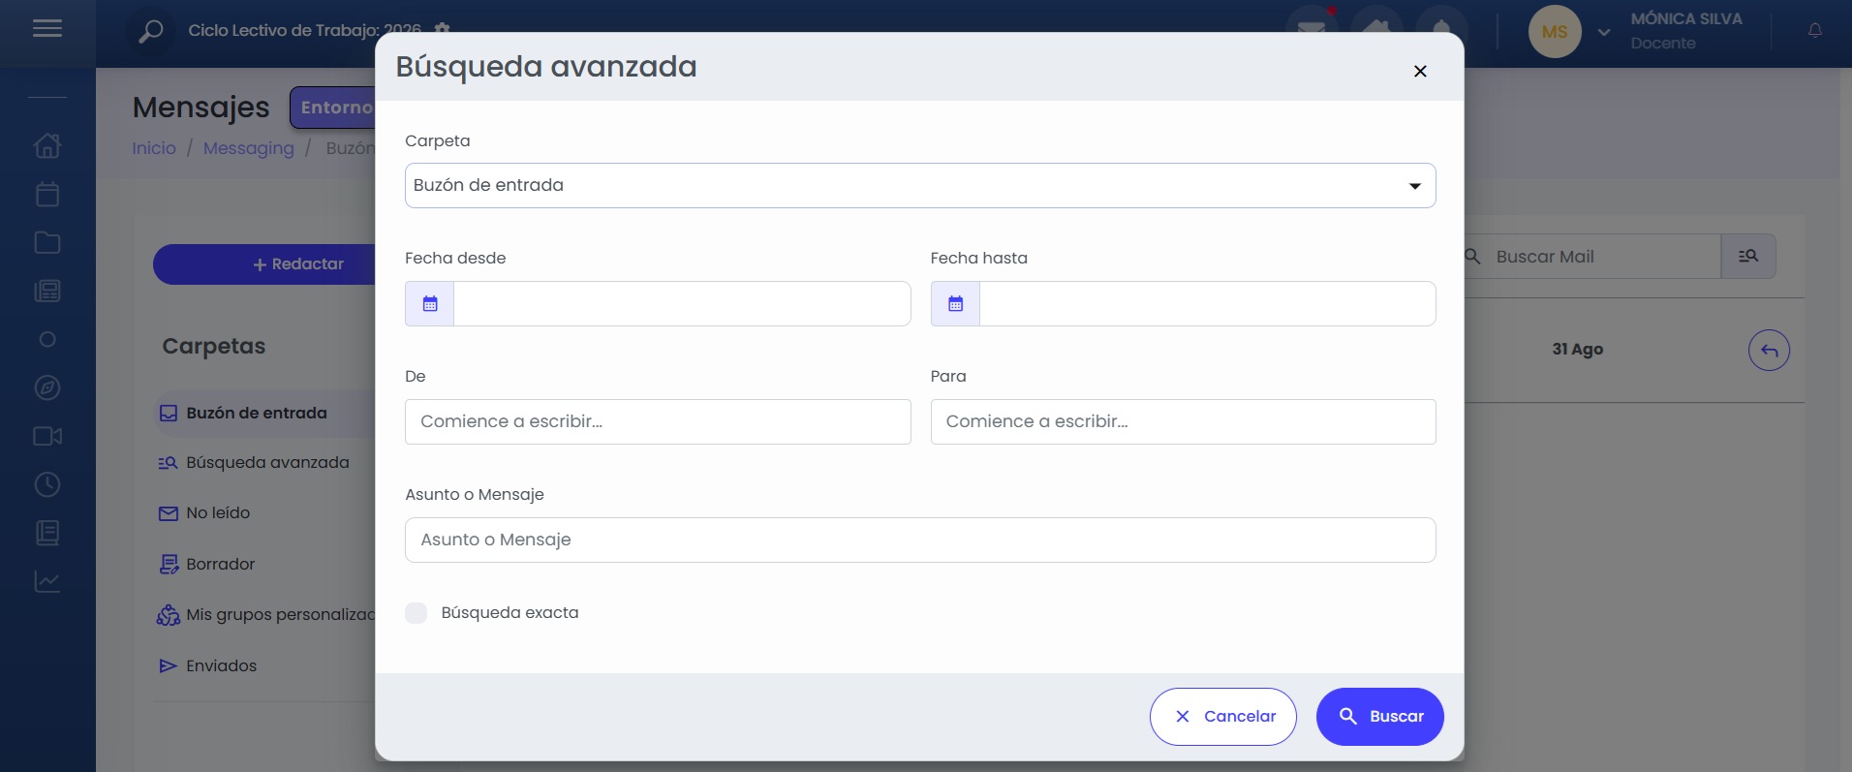Follow the Messaging breadcrumb link
The height and width of the screenshot is (772, 1852).
click(249, 148)
